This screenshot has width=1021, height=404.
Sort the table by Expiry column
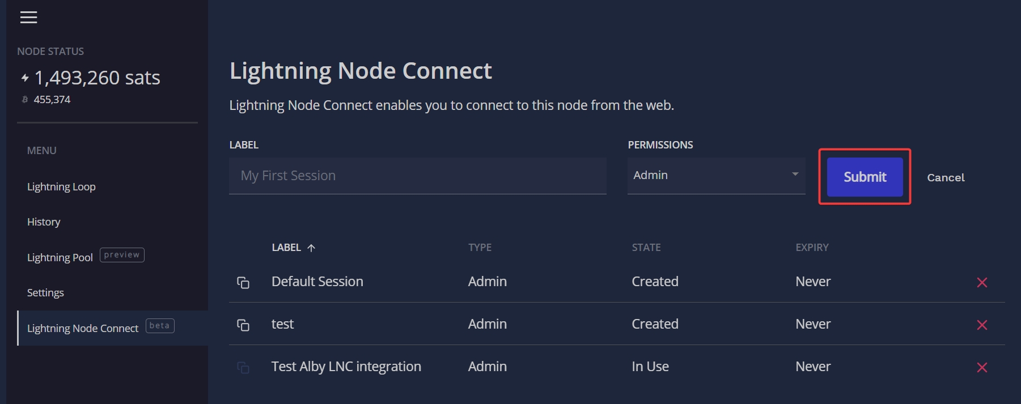coord(812,248)
